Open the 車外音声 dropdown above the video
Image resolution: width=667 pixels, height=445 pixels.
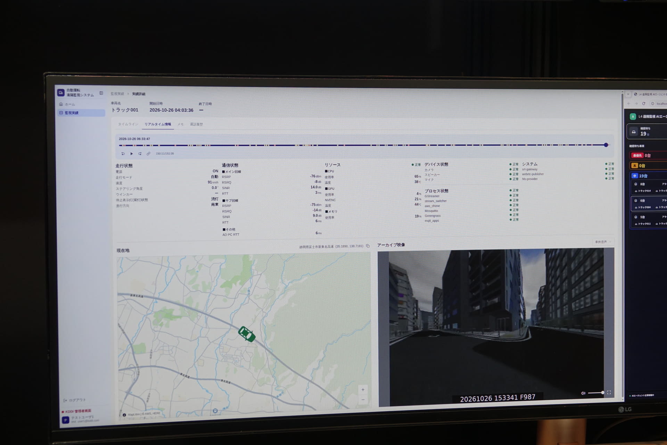[603, 242]
